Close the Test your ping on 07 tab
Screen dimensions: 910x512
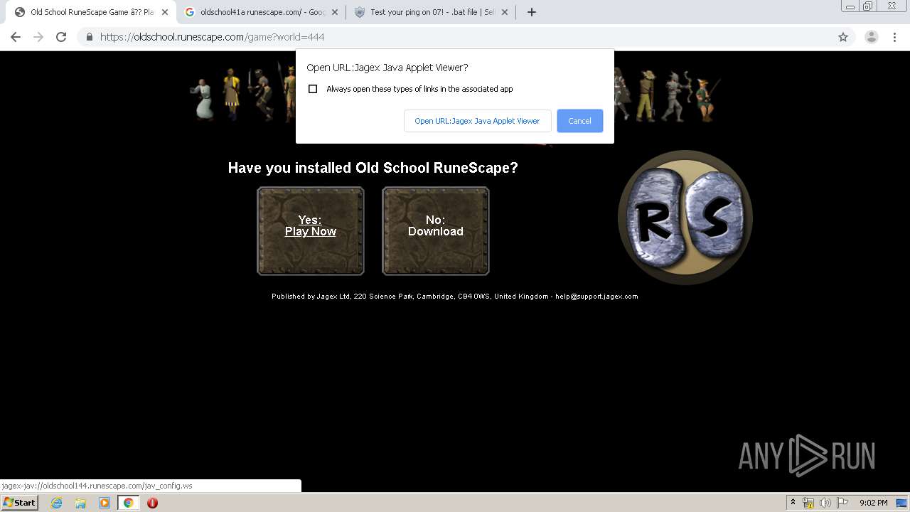tap(505, 12)
